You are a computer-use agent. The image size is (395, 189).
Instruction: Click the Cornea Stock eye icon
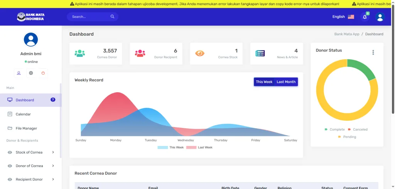[200, 53]
